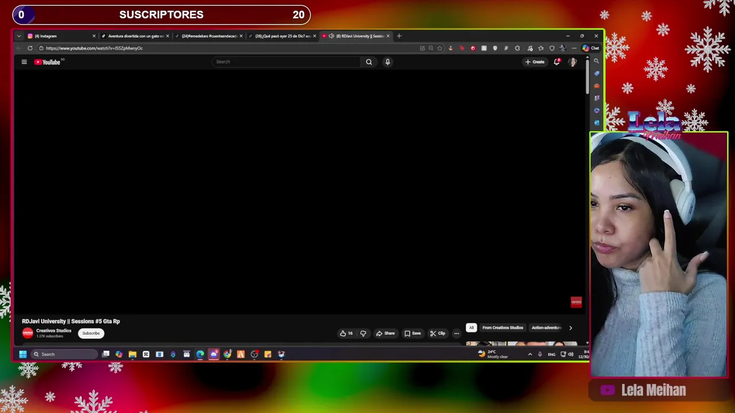Switch to Aventura divertida con un gato tab
This screenshot has height=413, width=735.
click(x=136, y=36)
